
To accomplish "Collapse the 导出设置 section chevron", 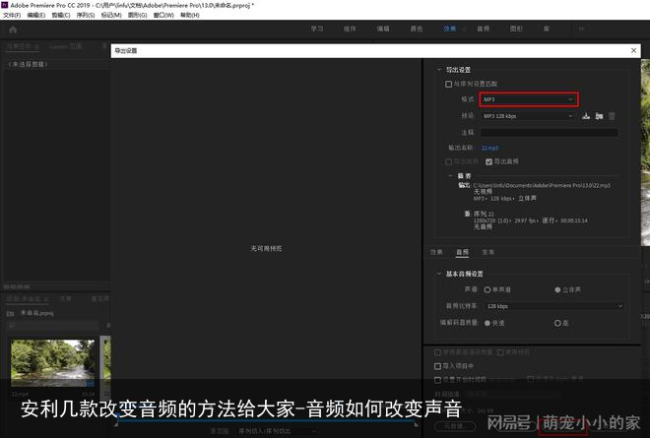I will (439, 70).
